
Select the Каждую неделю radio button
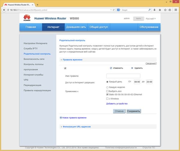pyautogui.click(x=107, y=87)
